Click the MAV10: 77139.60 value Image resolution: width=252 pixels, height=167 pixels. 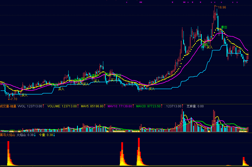pyautogui.click(x=120, y=106)
